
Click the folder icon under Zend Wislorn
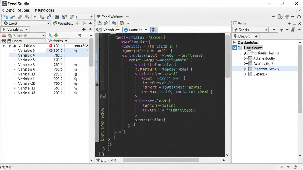pyautogui.click(x=99, y=23)
